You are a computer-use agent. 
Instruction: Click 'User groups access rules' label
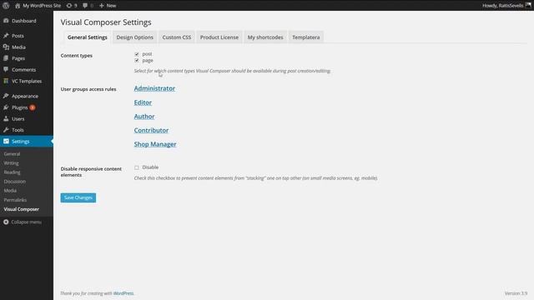pyautogui.click(x=88, y=89)
